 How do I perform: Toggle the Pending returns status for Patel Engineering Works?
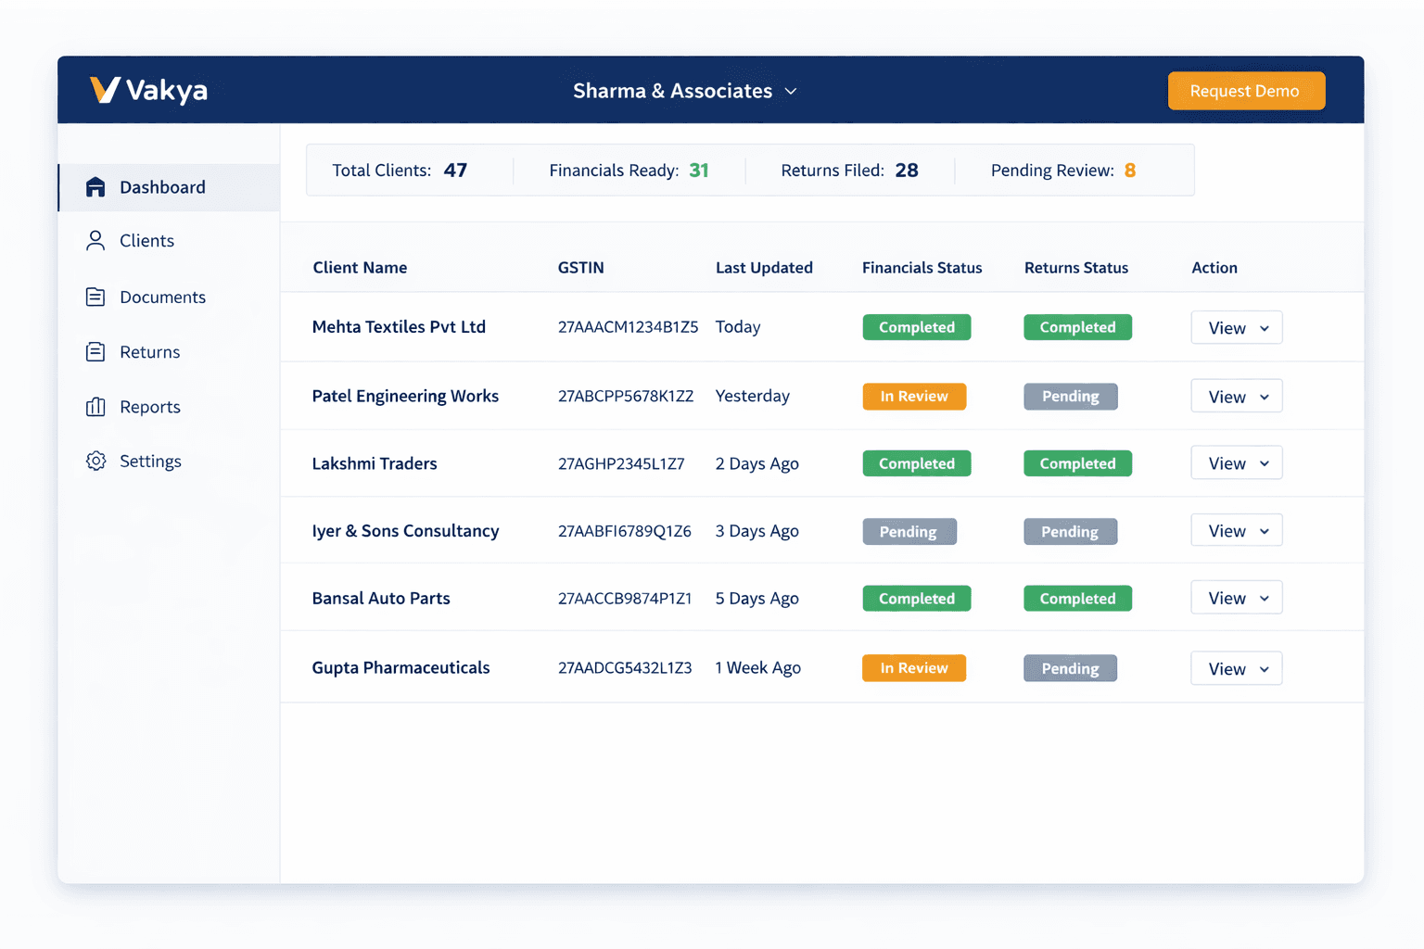1070,396
